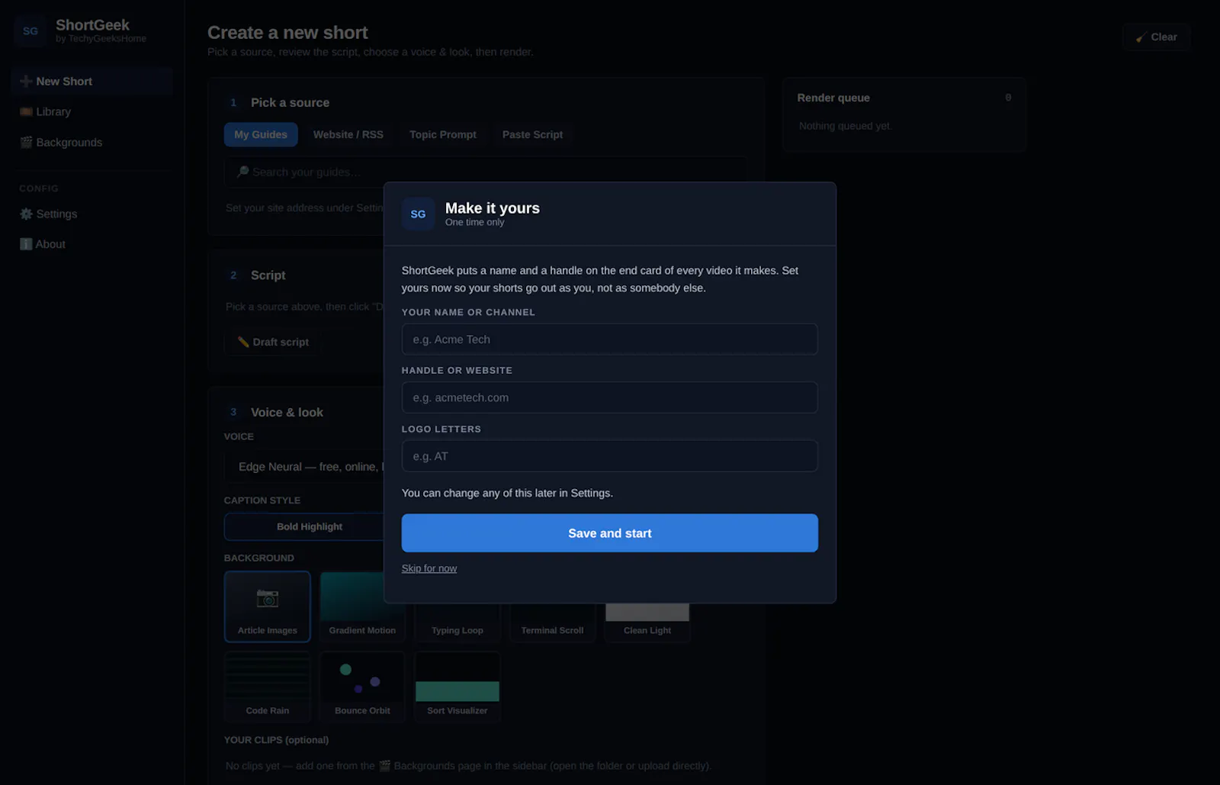This screenshot has width=1220, height=785.
Task: Click the ShortGeek SG logo in sidebar
Action: click(x=30, y=31)
